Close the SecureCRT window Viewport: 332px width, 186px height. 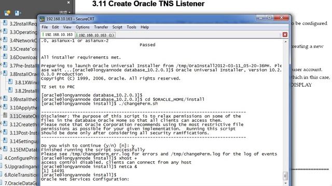pyautogui.click(x=281, y=18)
